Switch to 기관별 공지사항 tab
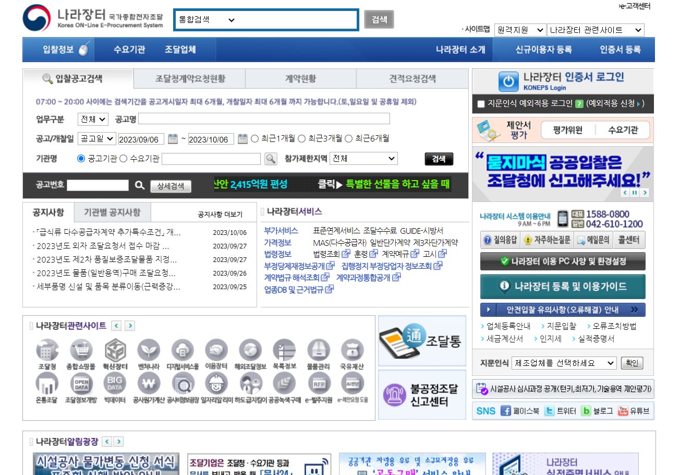Viewport: 680px width, 475px height. (112, 212)
